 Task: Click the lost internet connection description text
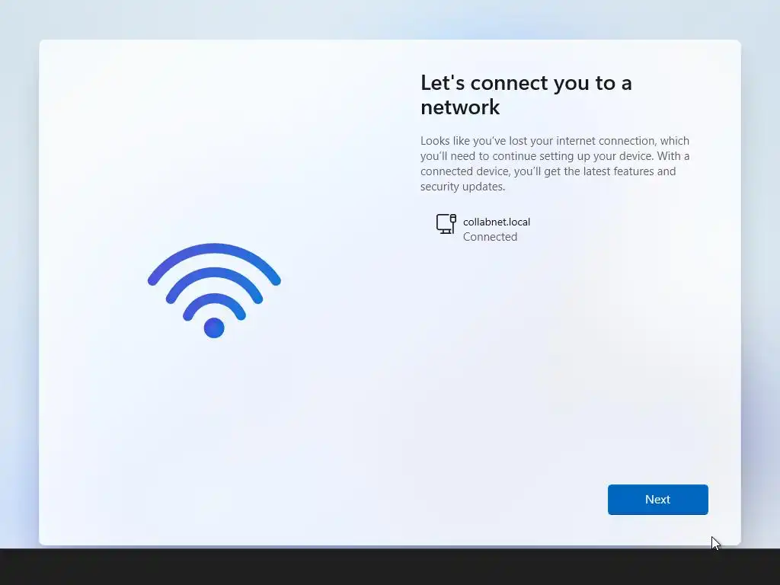(x=555, y=164)
